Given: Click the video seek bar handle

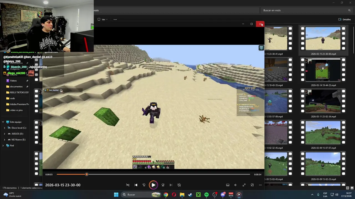Looking at the screenshot, I should pyautogui.click(x=87, y=174).
